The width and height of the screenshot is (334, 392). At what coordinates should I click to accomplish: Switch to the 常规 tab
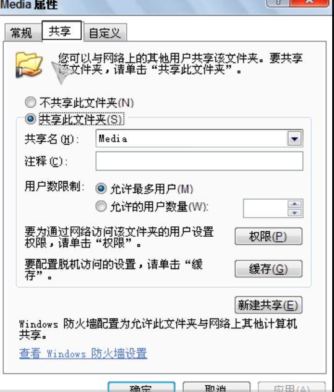pyautogui.click(x=22, y=33)
